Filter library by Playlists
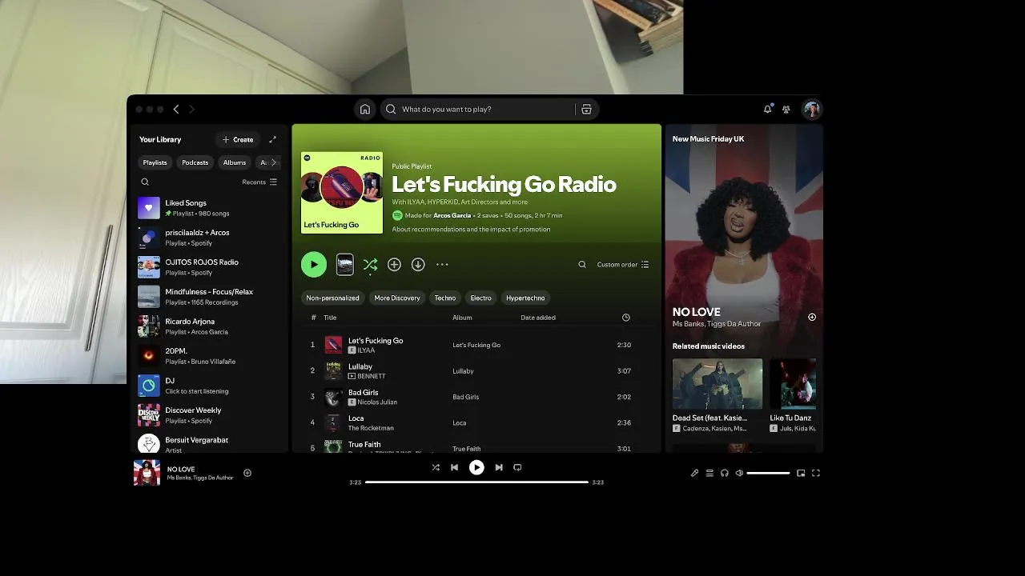Viewport: 1025px width, 576px height. pyautogui.click(x=155, y=162)
